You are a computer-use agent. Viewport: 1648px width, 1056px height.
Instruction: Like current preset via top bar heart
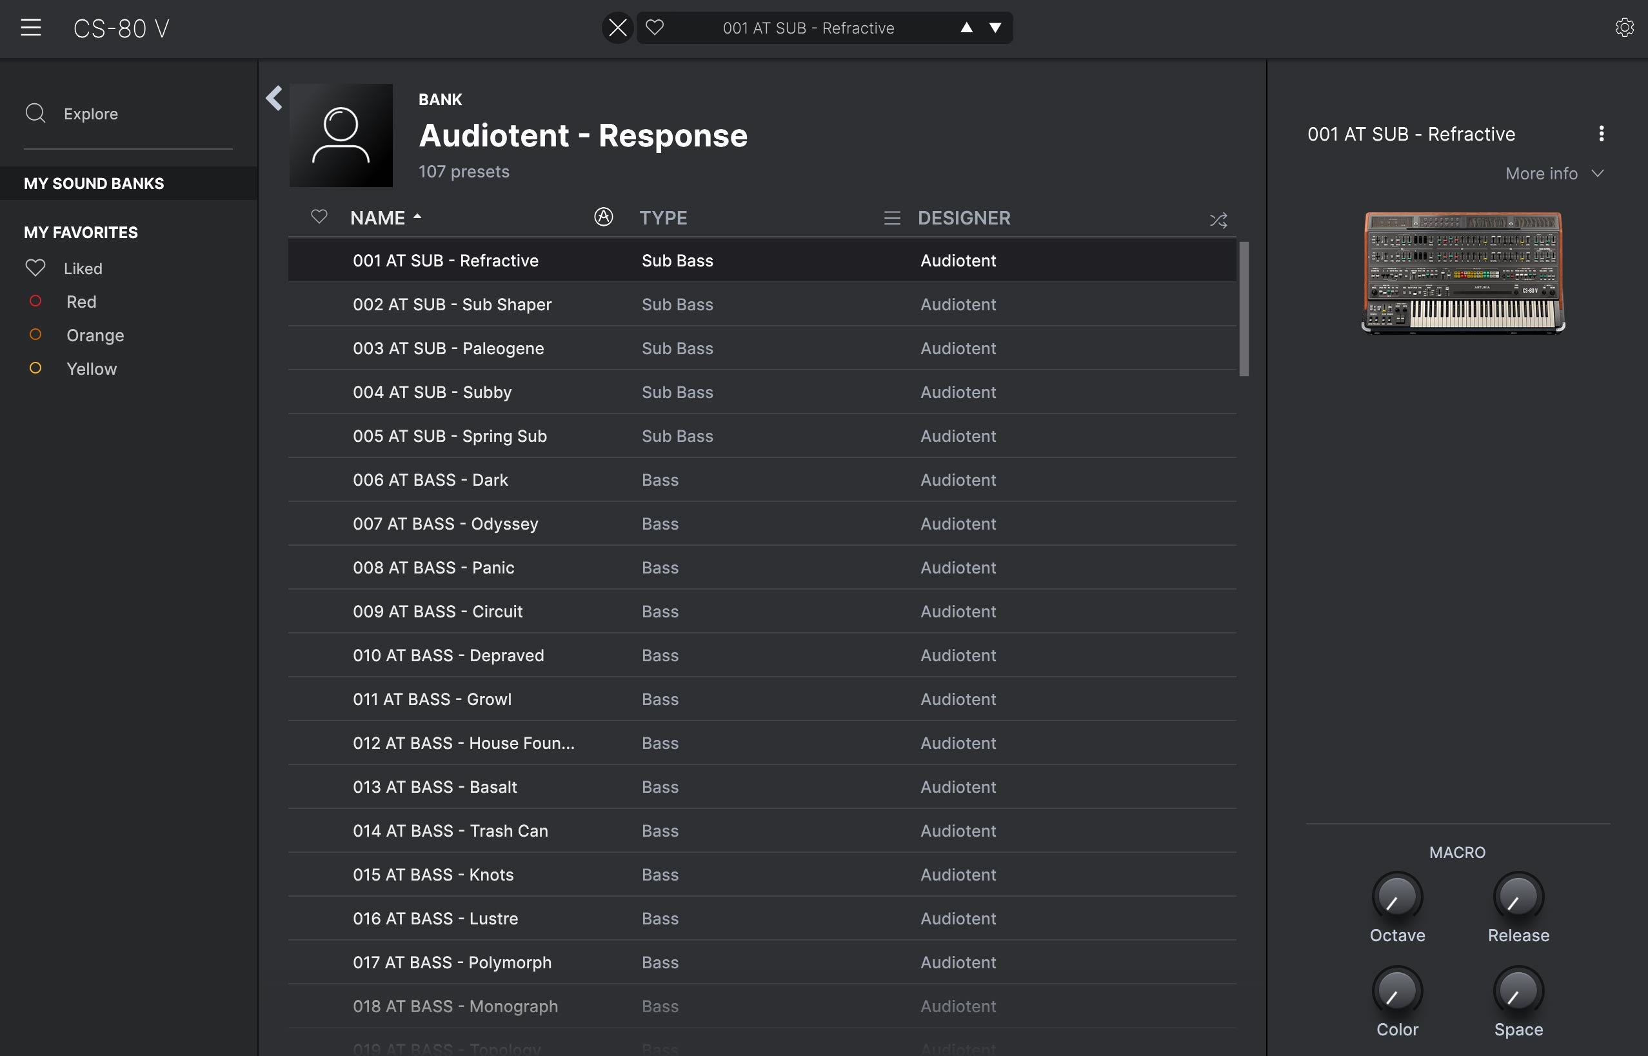coord(655,28)
